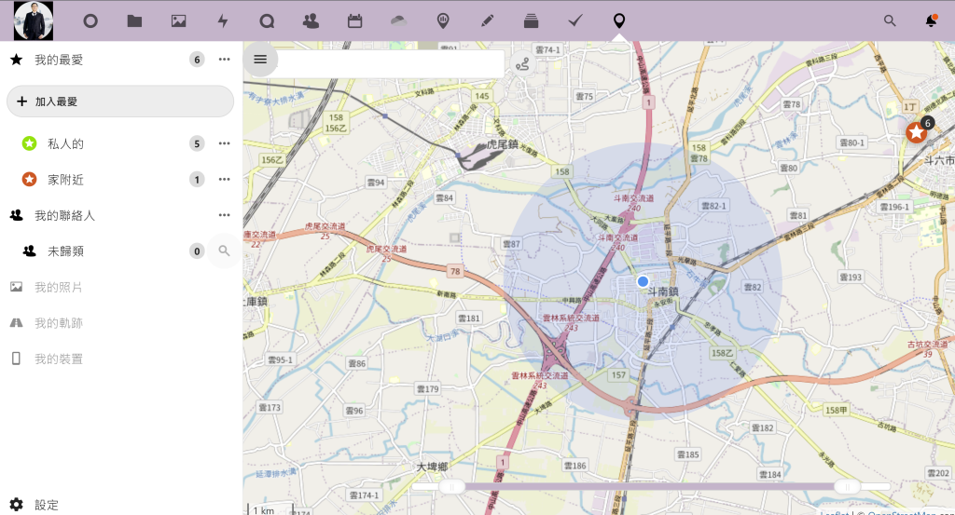
Task: Click the map search input field
Action: [390, 62]
